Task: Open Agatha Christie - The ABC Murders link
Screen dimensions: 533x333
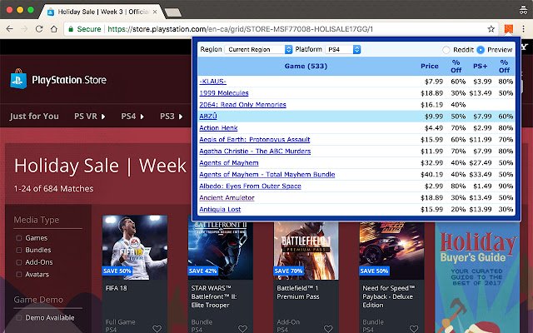Action: click(x=255, y=151)
